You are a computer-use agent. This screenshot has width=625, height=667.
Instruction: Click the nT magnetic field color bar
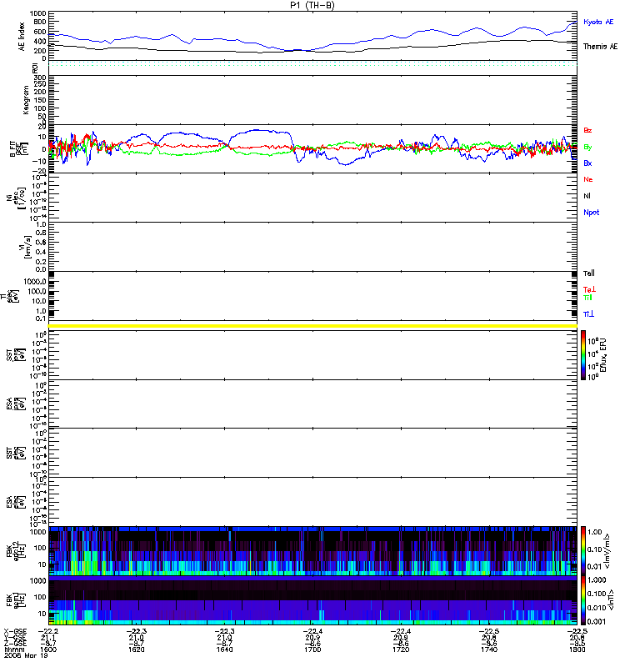click(583, 600)
